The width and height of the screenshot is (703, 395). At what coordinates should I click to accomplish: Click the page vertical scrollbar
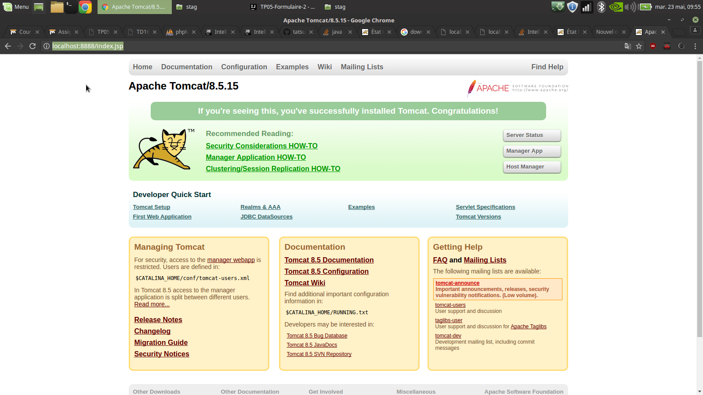(x=699, y=200)
